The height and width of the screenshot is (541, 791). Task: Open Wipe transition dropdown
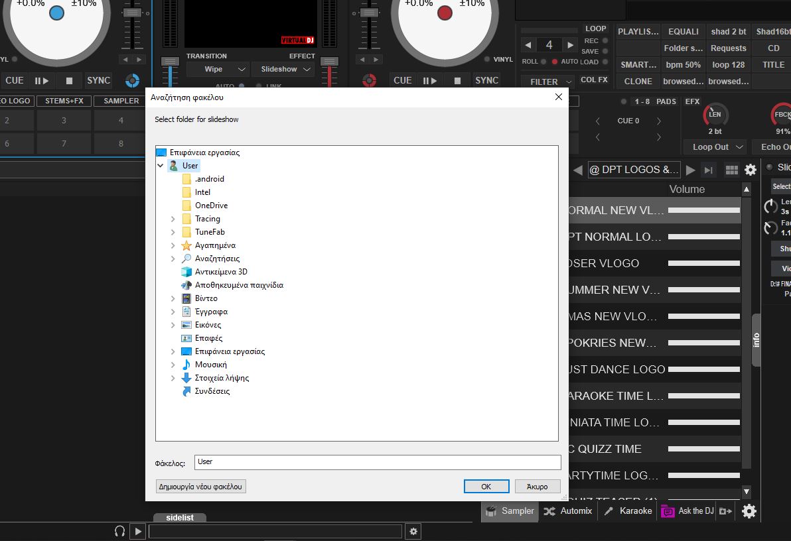click(217, 69)
